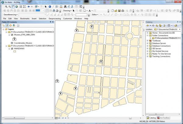Activate the Pan hand tool
183x124 pixels.
click(x=13, y=6)
